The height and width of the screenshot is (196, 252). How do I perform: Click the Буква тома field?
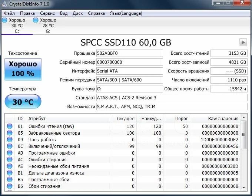tap(130, 89)
